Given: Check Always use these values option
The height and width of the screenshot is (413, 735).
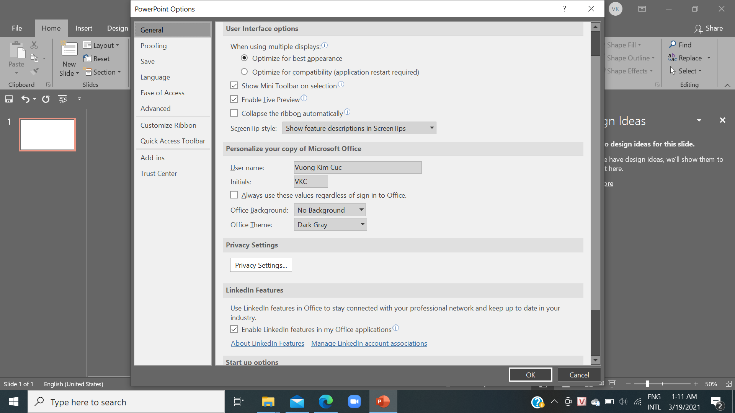Looking at the screenshot, I should pos(234,195).
